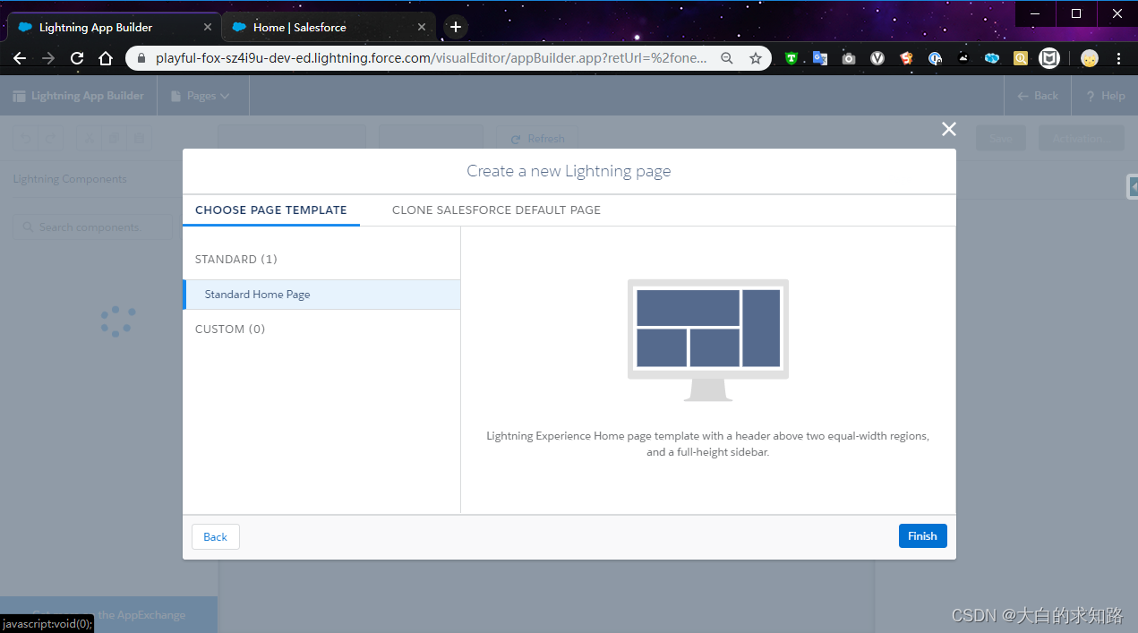Click the Copy icon in the builder toolbar
This screenshot has height=633, width=1138.
point(114,139)
